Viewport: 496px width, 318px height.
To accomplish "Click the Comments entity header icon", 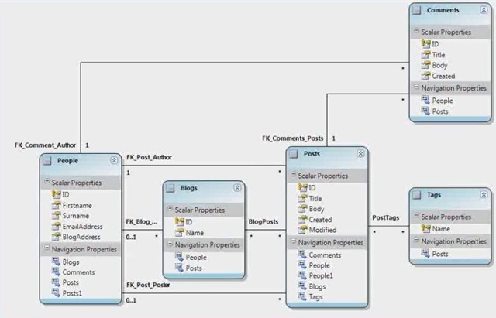I will click(418, 10).
